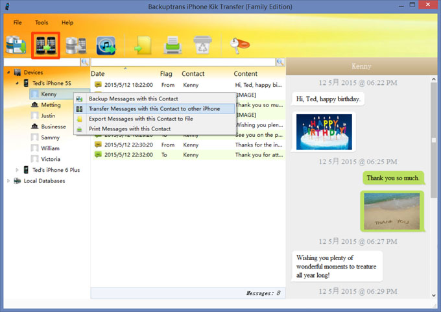Open the Thank You beach image
This screenshot has width=441, height=312.
[392, 211]
